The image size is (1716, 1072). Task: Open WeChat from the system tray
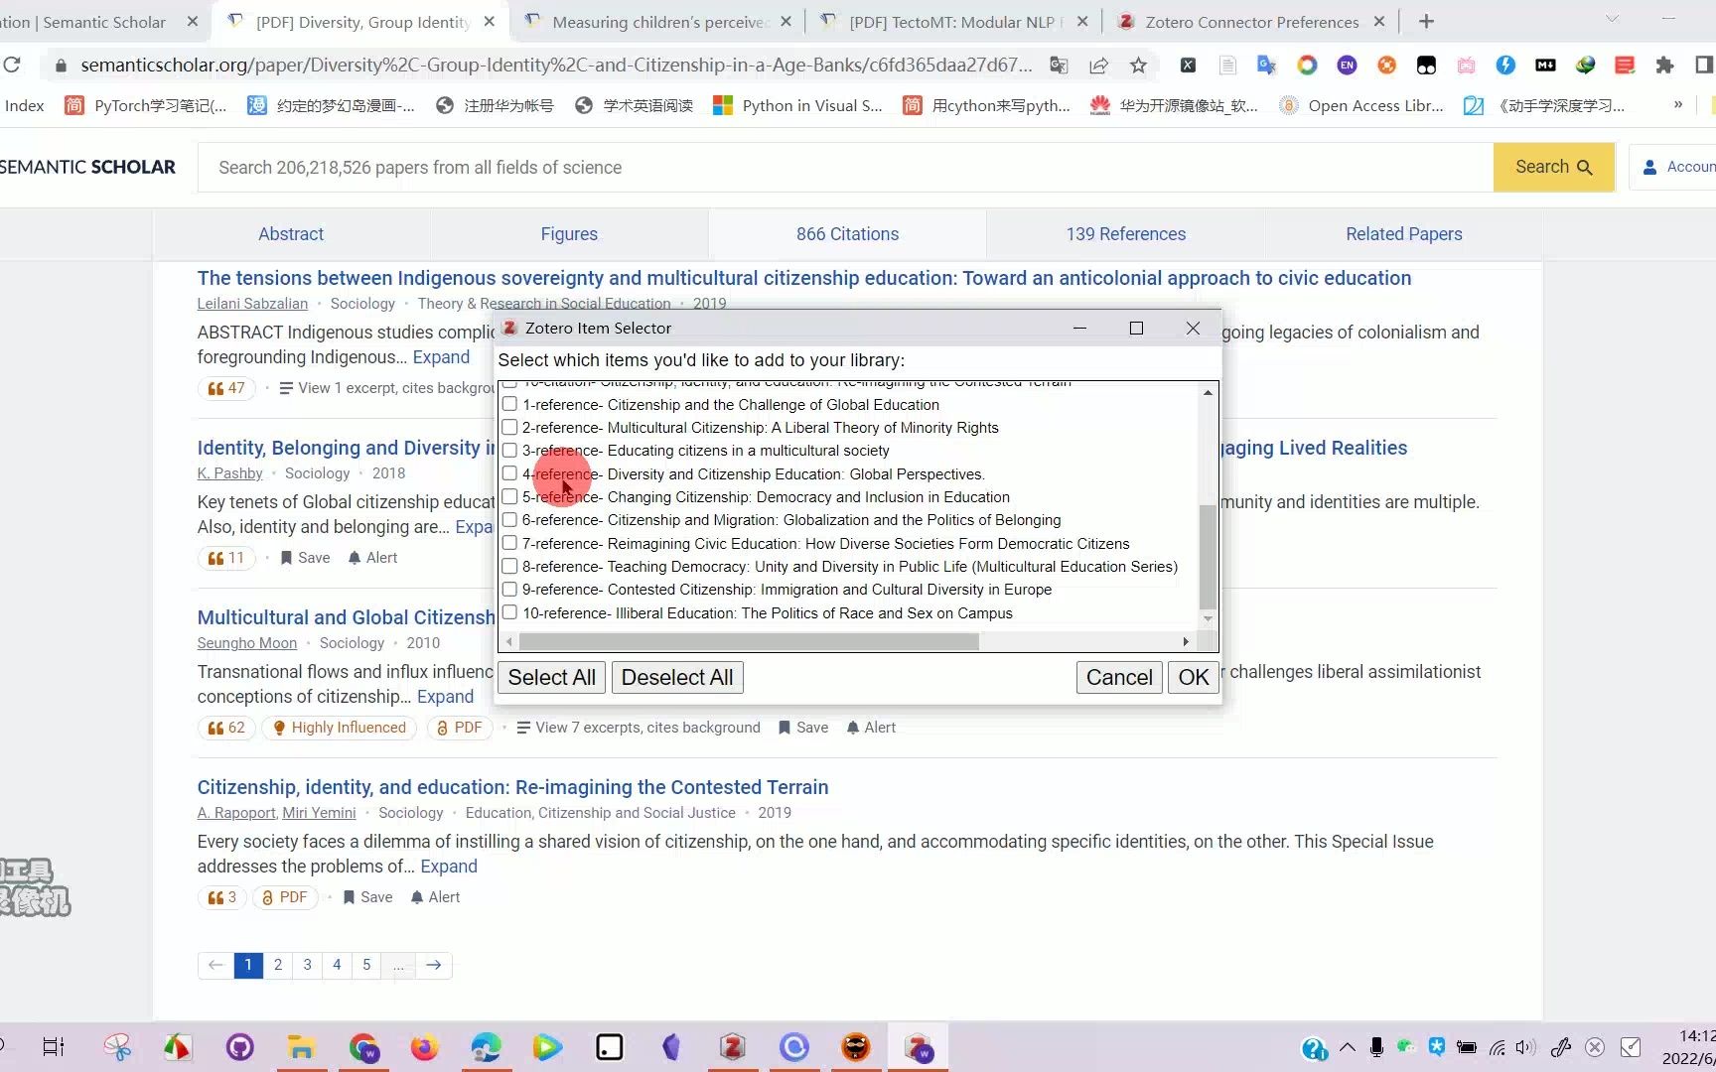(x=1405, y=1047)
